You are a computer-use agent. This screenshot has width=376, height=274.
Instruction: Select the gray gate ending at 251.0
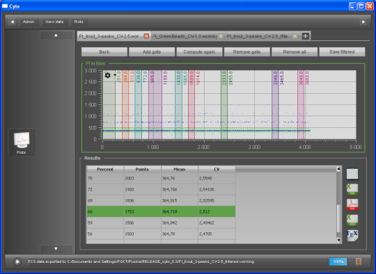(109, 105)
